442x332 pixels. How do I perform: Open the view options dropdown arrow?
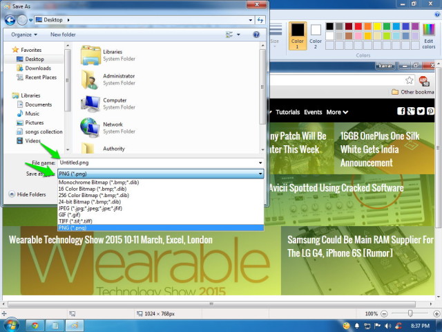click(x=238, y=35)
